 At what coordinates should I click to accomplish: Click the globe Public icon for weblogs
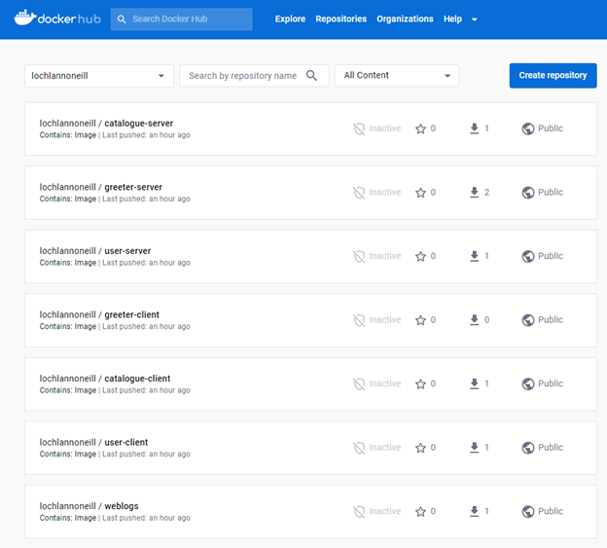528,512
